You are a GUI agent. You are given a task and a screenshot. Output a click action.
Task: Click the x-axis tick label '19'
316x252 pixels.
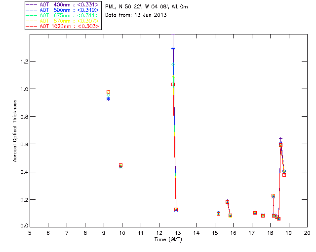point(289,233)
